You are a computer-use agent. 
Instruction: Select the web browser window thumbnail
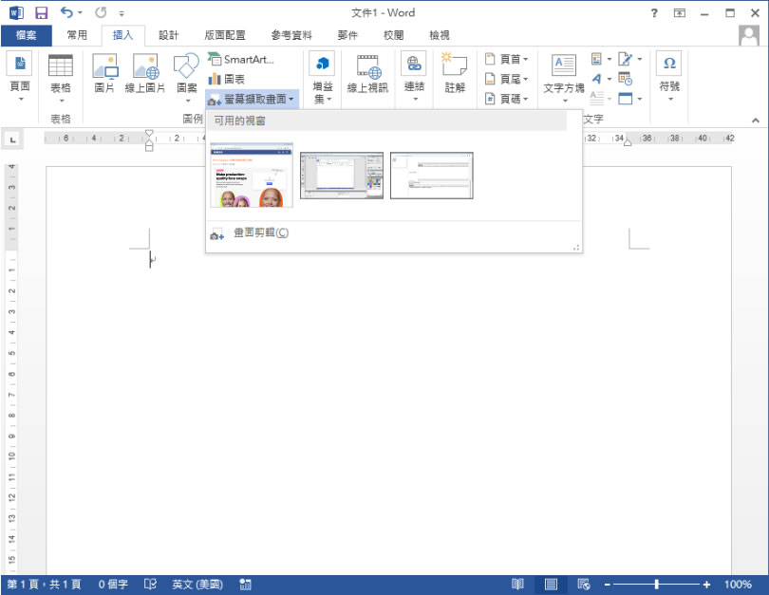(252, 175)
